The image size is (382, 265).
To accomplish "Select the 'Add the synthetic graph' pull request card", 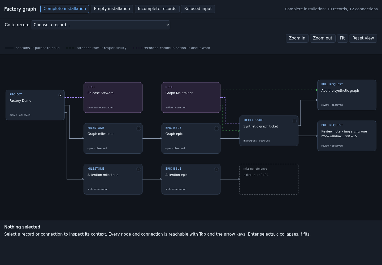I will pyautogui.click(x=347, y=95).
